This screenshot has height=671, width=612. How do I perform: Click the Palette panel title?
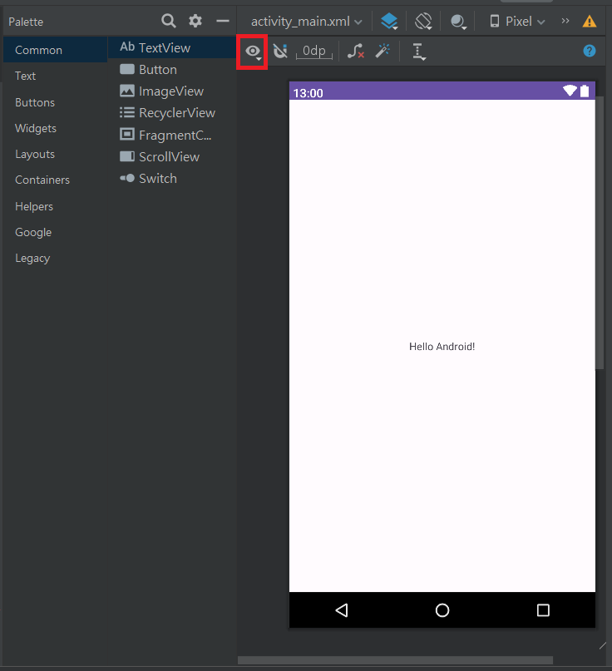click(26, 22)
